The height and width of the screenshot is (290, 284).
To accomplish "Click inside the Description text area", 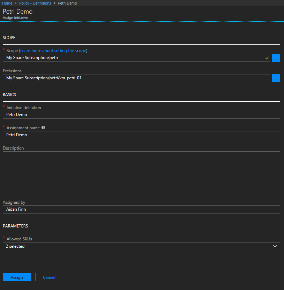I will pyautogui.click(x=141, y=172).
